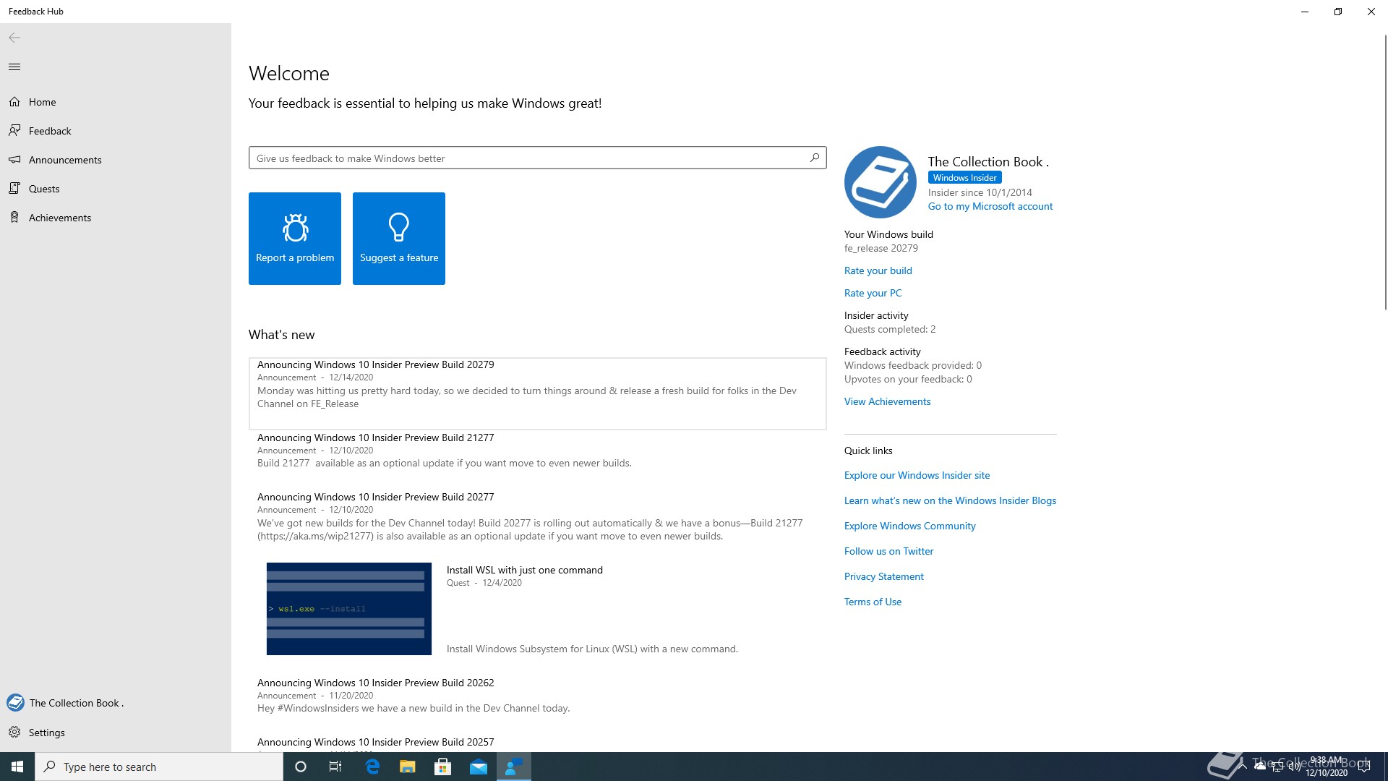
Task: Go to Announcements in the sidebar
Action: tap(65, 160)
